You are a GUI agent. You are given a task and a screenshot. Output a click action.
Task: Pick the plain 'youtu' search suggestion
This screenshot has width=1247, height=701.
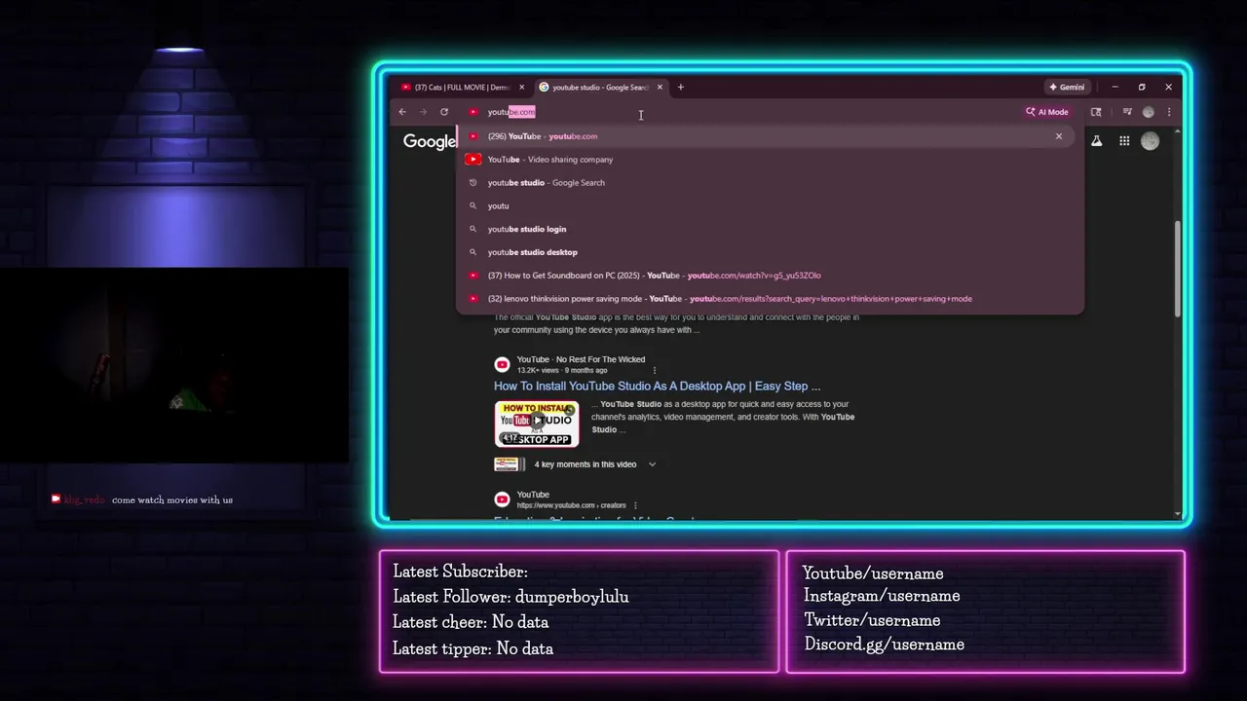coord(770,206)
